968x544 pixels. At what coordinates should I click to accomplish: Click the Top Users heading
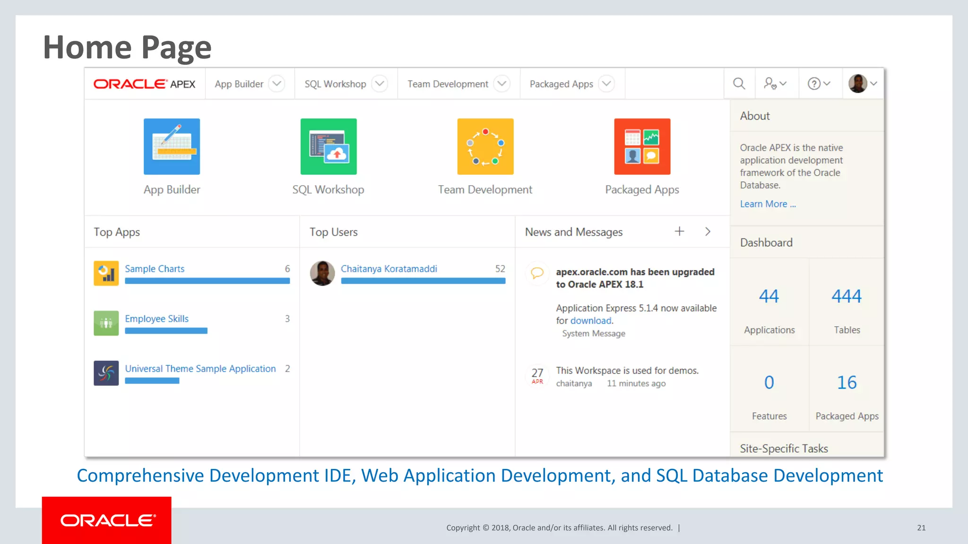pyautogui.click(x=334, y=232)
